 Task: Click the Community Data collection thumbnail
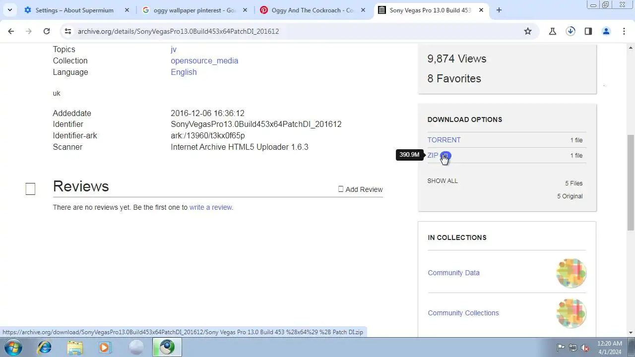tap(571, 273)
